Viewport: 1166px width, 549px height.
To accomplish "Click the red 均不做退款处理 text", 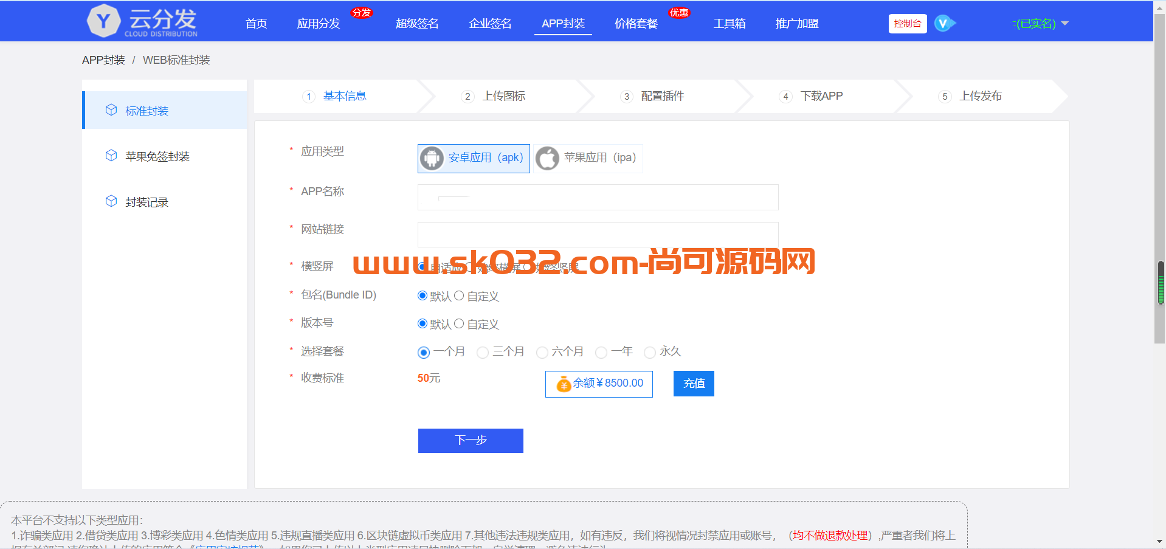I will 830,536.
